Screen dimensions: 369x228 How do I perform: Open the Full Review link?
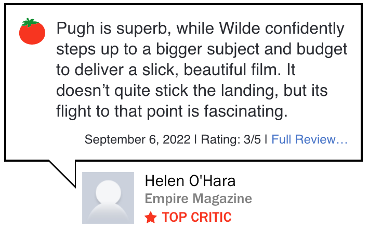[309, 139]
